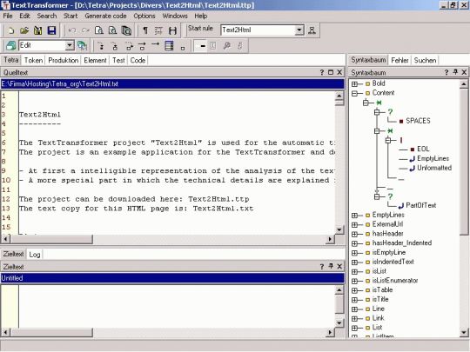Close the Zieltext panel
The height and width of the screenshot is (352, 470).
(x=339, y=266)
